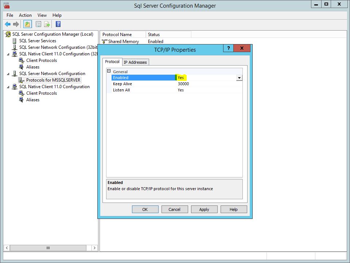This screenshot has height=263, width=350.
Task: Click the SQL Server Network Configuration (32bit) icon
Action: [x=15, y=47]
